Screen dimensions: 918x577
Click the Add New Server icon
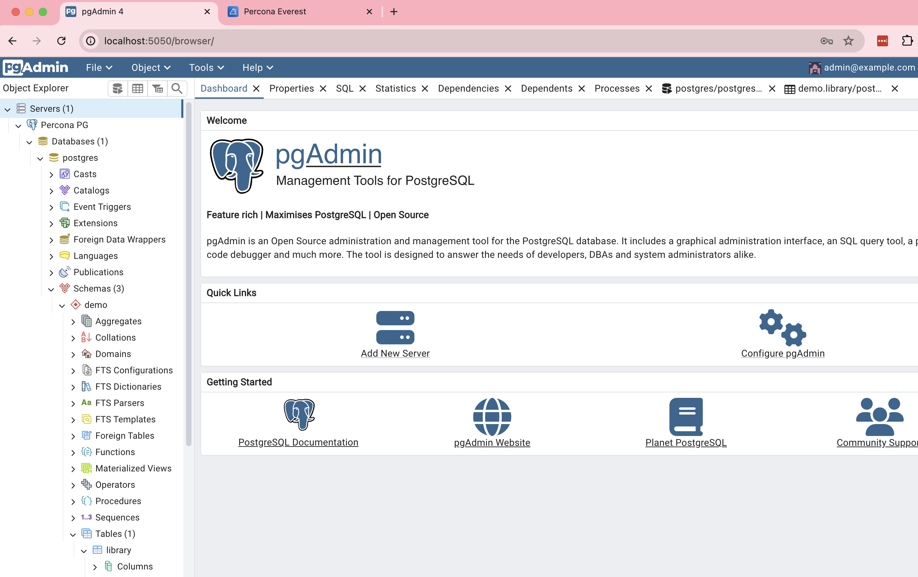pos(395,328)
